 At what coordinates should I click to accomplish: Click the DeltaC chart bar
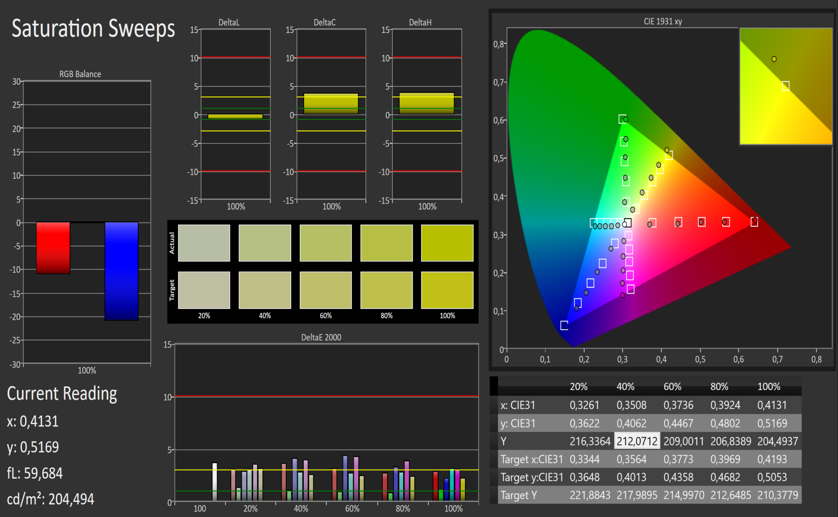(331, 104)
